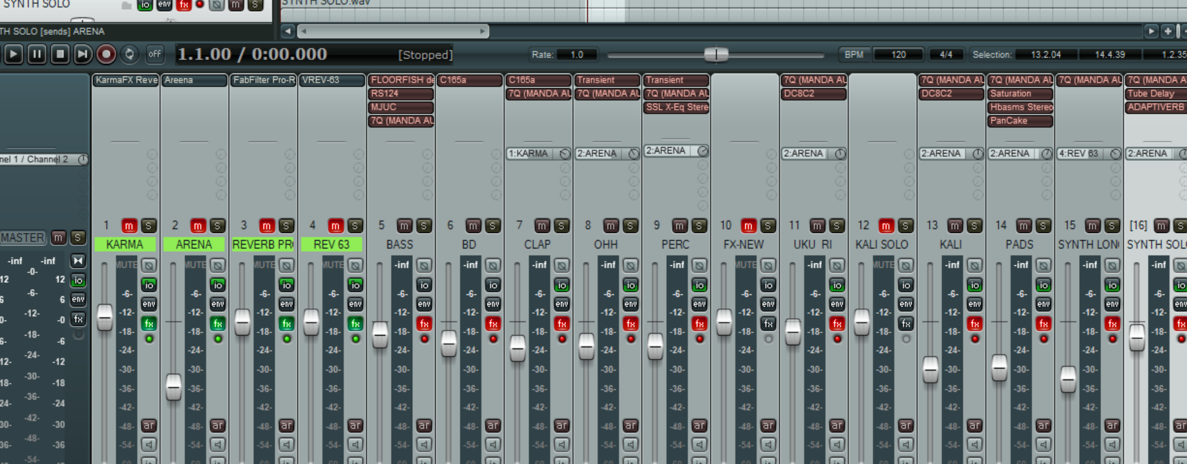
Task: Toggle BASS track record monitor speaker
Action: [x=424, y=445]
